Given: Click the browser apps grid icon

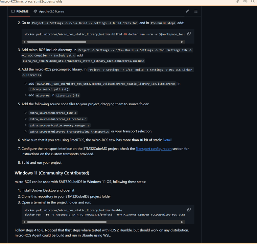Looking at the screenshot, I should (x=237, y=2).
